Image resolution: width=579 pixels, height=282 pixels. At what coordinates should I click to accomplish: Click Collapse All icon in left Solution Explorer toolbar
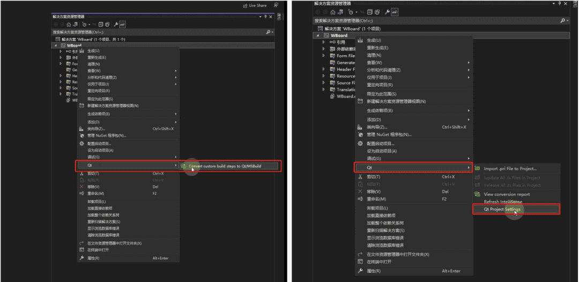pos(101,24)
